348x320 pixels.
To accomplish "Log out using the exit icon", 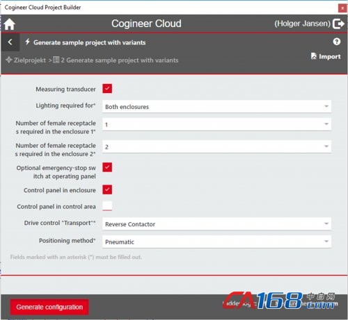I will 338,24.
